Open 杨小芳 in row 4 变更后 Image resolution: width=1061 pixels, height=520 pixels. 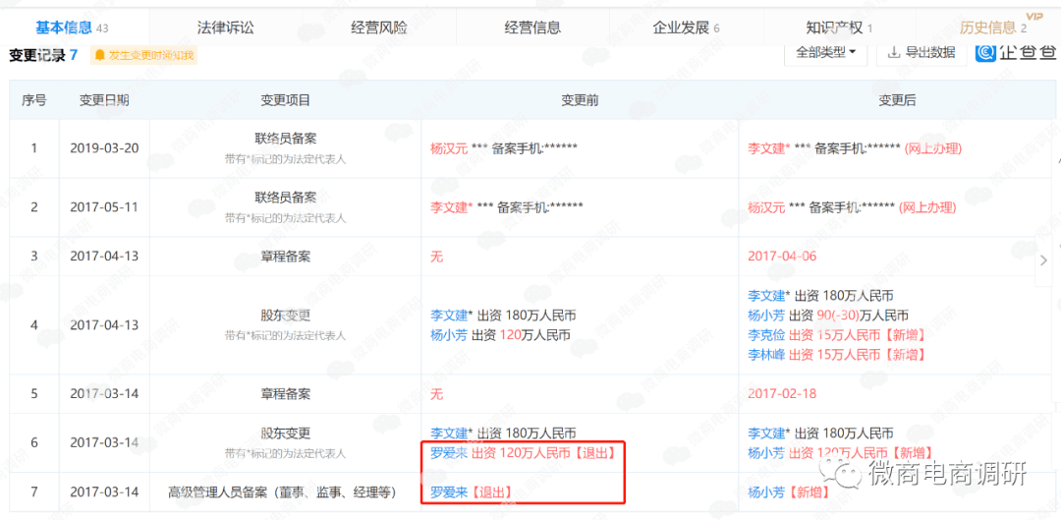pyautogui.click(x=766, y=316)
